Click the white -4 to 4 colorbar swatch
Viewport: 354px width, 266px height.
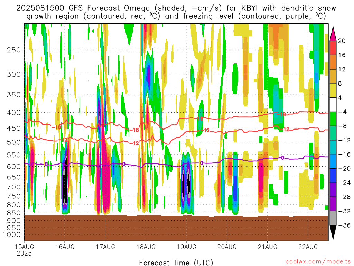[333, 105]
